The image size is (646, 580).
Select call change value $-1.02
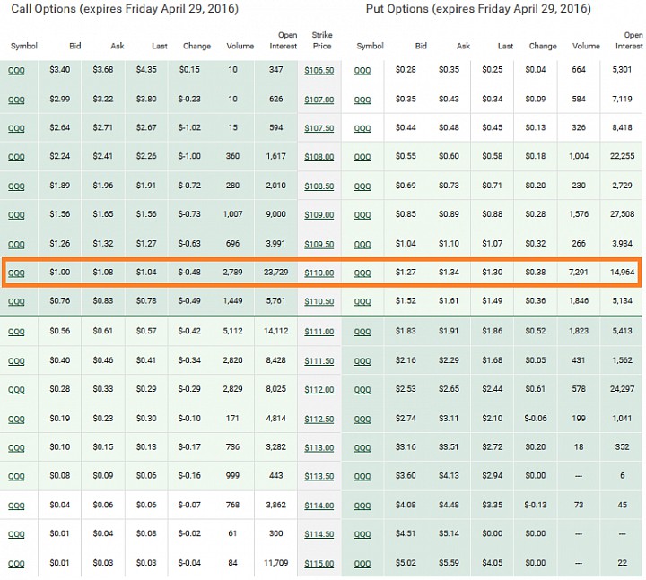click(x=189, y=127)
